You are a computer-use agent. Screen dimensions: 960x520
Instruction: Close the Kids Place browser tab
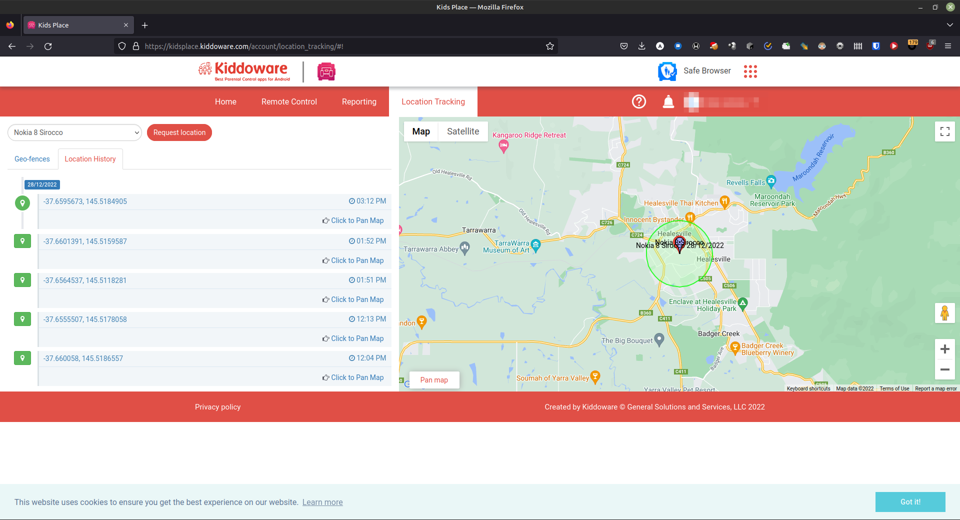[126, 25]
